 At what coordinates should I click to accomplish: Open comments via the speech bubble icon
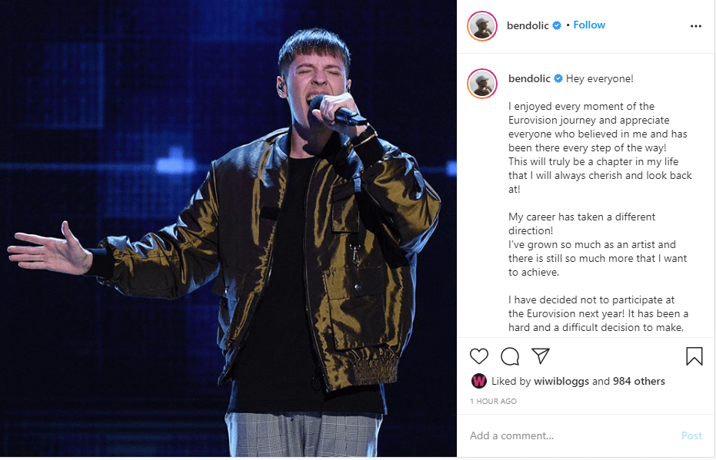510,356
